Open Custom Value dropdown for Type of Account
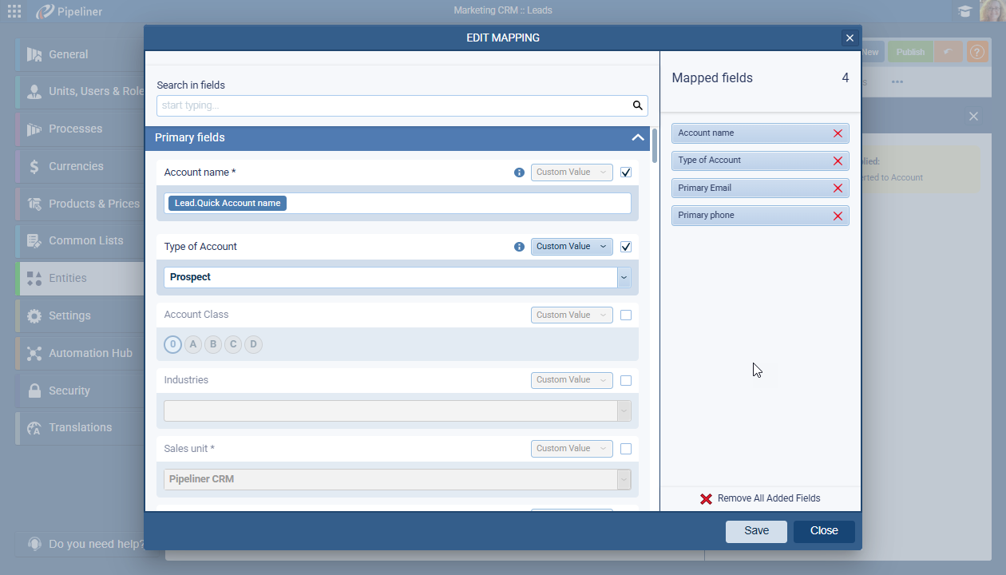 point(572,247)
